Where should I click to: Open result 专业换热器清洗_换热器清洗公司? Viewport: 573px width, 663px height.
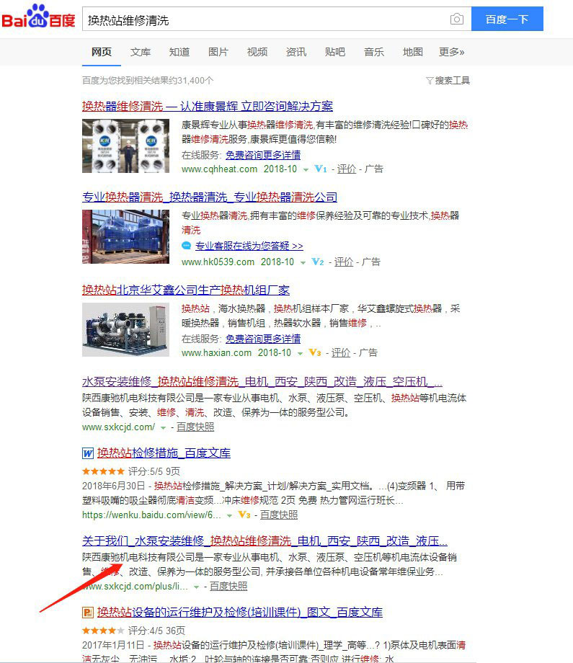[210, 197]
